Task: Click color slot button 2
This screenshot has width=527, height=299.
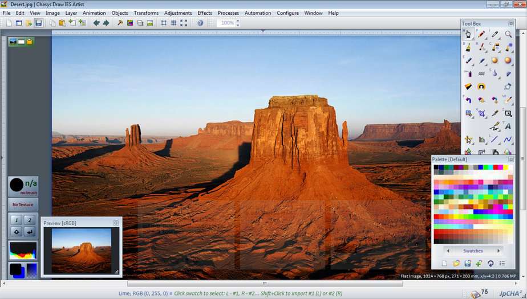Action: click(30, 220)
